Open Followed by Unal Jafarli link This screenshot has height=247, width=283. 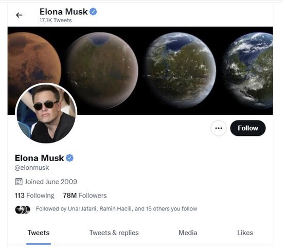(x=116, y=209)
